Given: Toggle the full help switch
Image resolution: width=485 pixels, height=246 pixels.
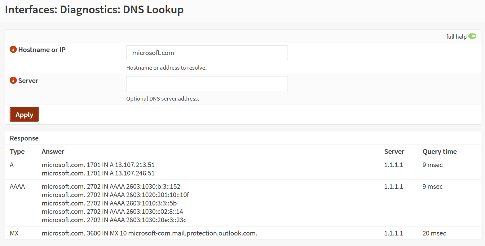Looking at the screenshot, I should (x=472, y=37).
